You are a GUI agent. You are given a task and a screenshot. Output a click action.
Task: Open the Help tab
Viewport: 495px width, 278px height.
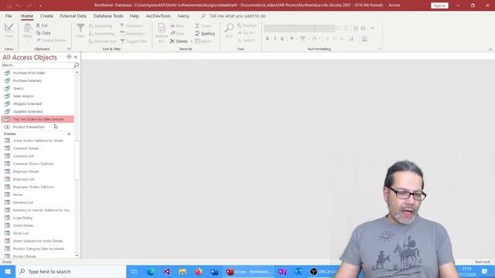click(x=134, y=15)
